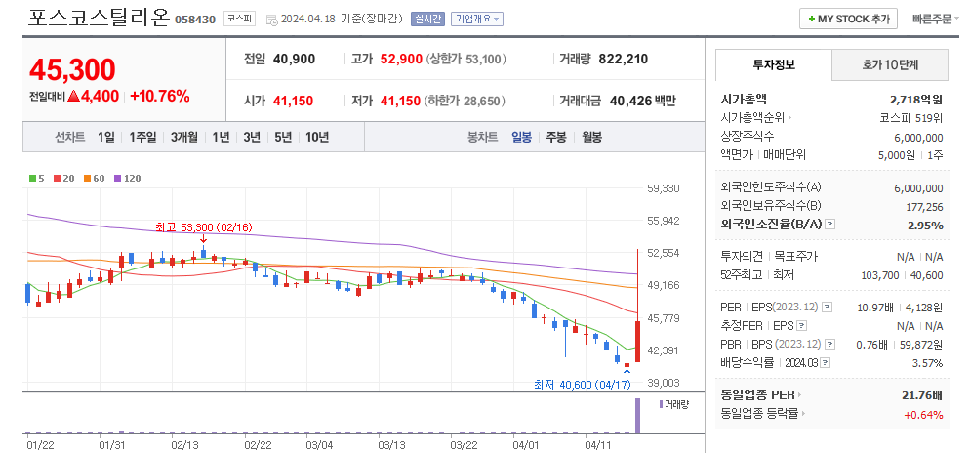Viewport: 971px width, 453px height.
Task: Click the 04/11 date axis label
Action: tap(596, 444)
